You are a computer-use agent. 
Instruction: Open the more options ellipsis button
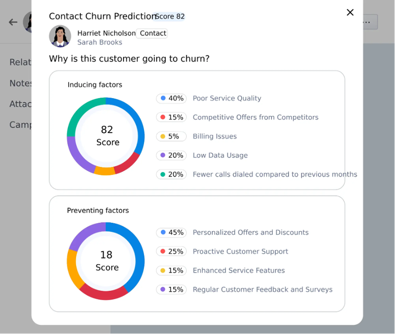coord(368,22)
